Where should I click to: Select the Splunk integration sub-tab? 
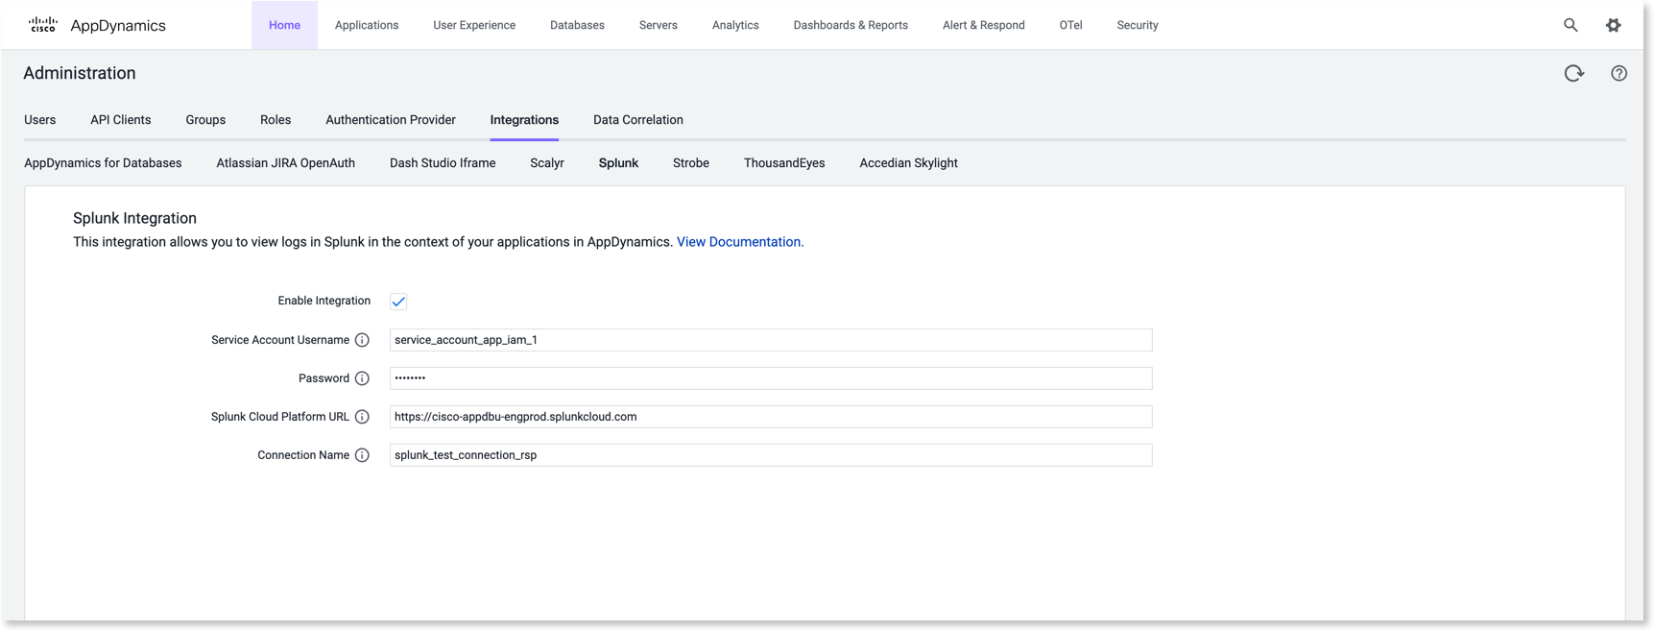(x=618, y=163)
